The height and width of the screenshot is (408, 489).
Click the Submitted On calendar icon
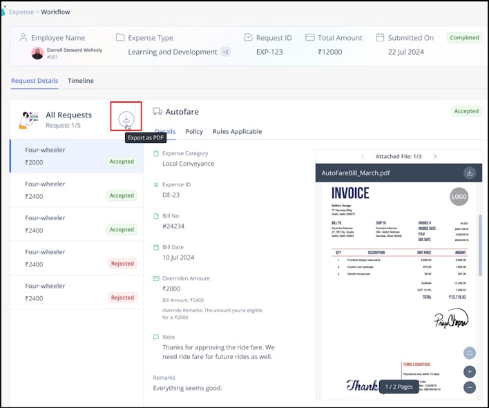[x=380, y=37]
